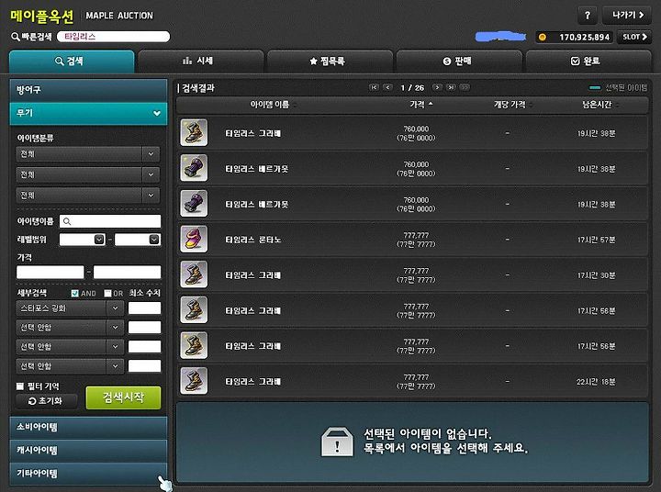The image size is (661, 492).
Task: Start search with 검색시작 button
Action: [x=124, y=397]
